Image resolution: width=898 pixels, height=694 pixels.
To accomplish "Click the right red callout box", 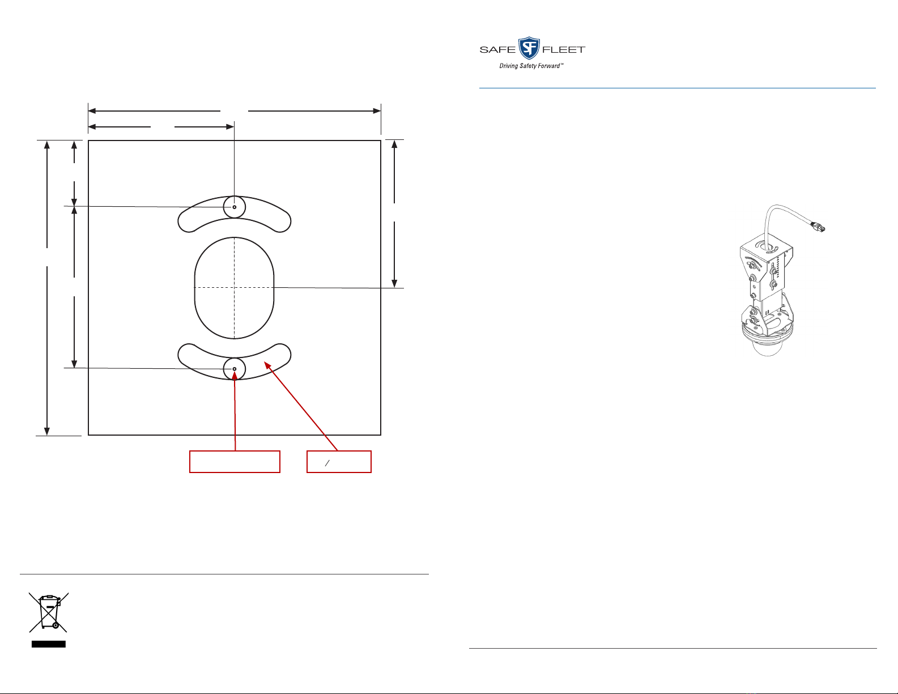I will click(339, 462).
